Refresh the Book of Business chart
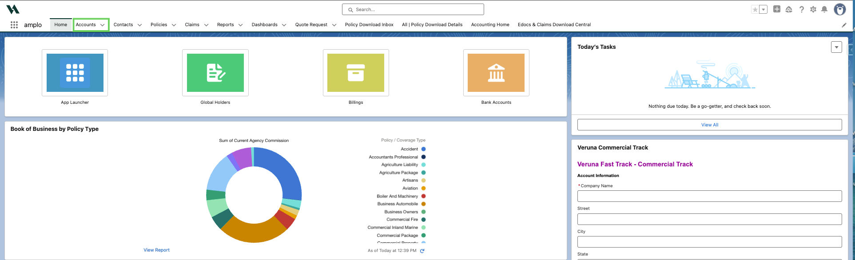This screenshot has width=855, height=260. coord(422,251)
